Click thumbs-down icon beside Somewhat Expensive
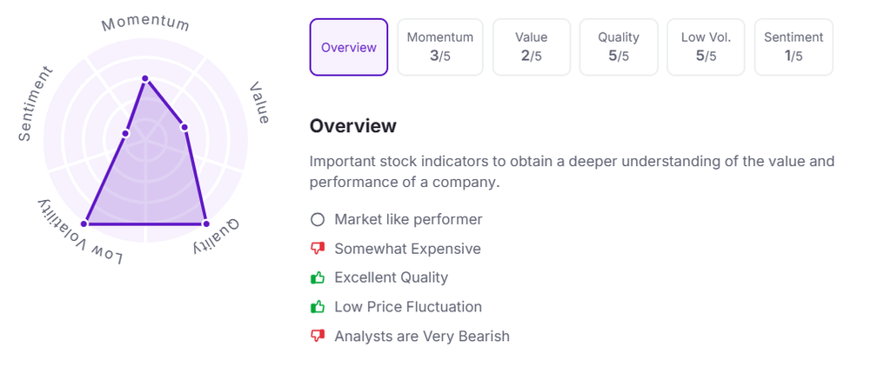 pyautogui.click(x=318, y=249)
